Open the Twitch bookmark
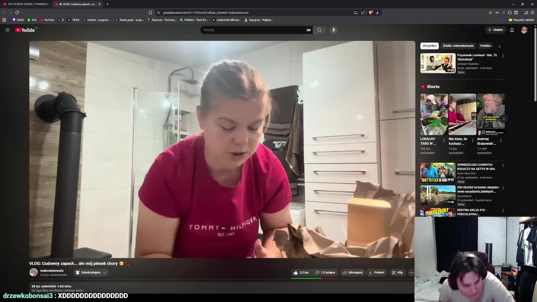The image size is (537, 302). tap(18, 20)
